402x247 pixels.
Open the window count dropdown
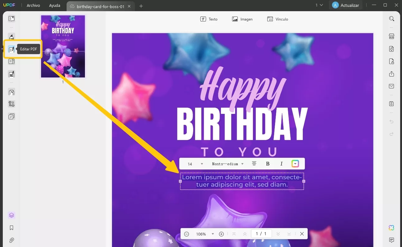[319, 5]
